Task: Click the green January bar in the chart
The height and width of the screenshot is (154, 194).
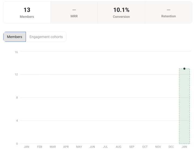Action: (184, 108)
